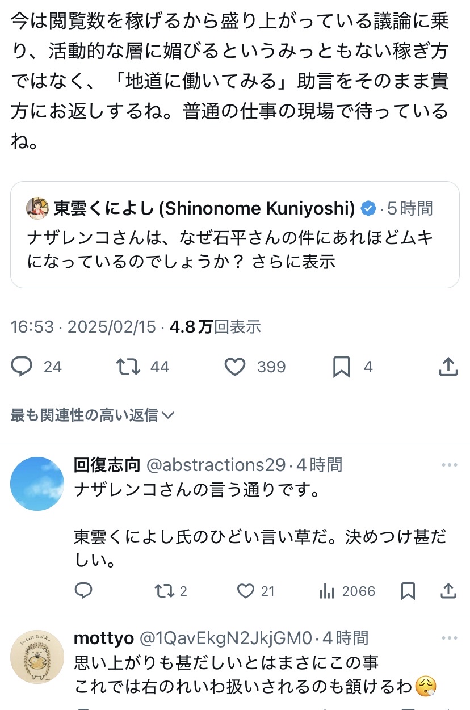Repost the 回復志向 reply

164,591
